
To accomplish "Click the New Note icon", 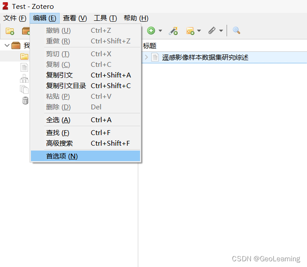I will (190, 31).
